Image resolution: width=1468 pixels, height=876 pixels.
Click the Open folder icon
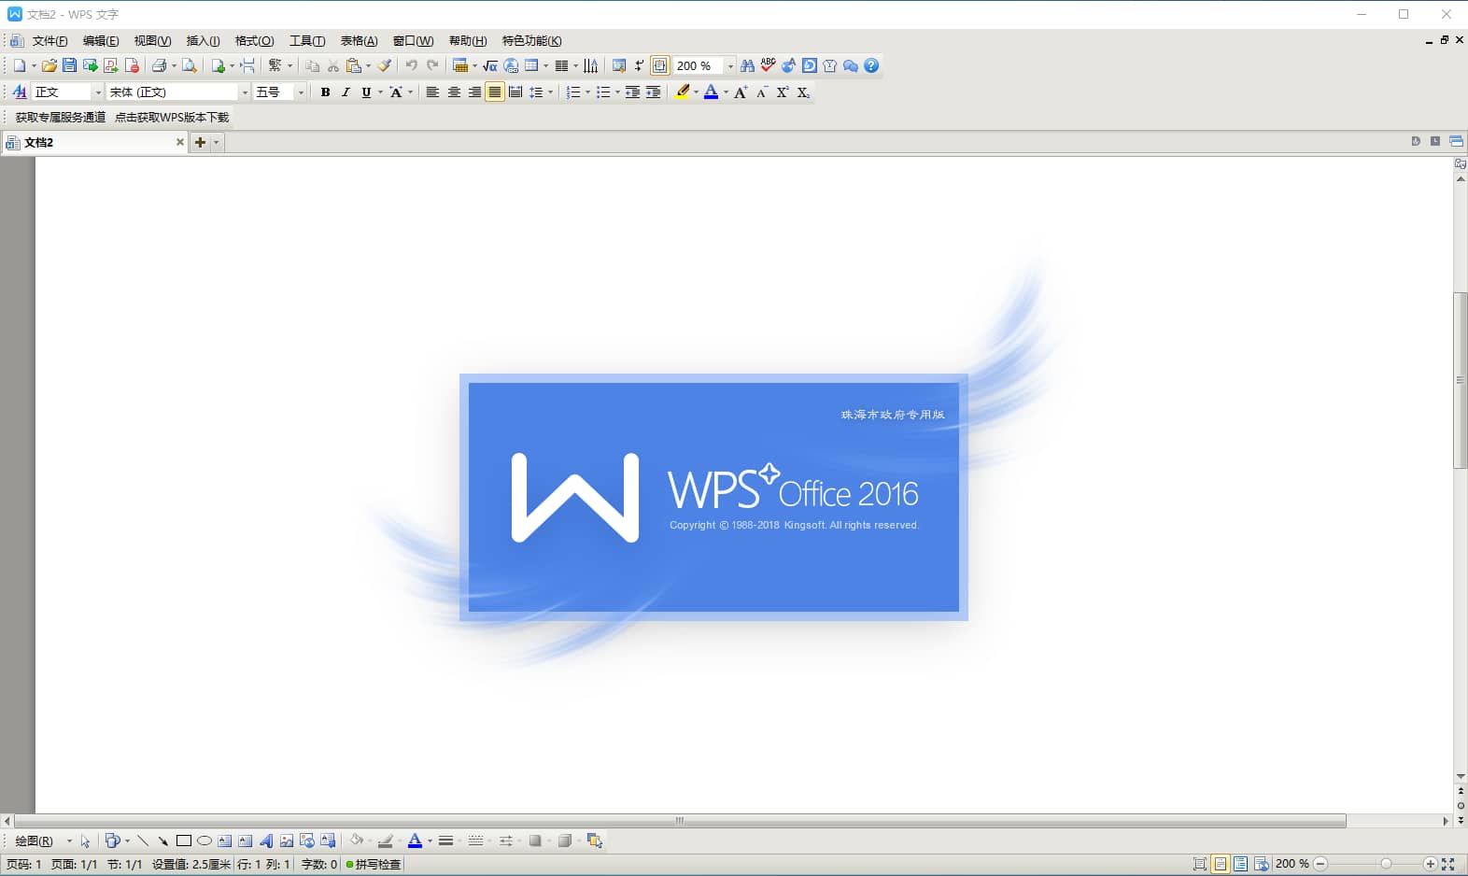(x=49, y=65)
